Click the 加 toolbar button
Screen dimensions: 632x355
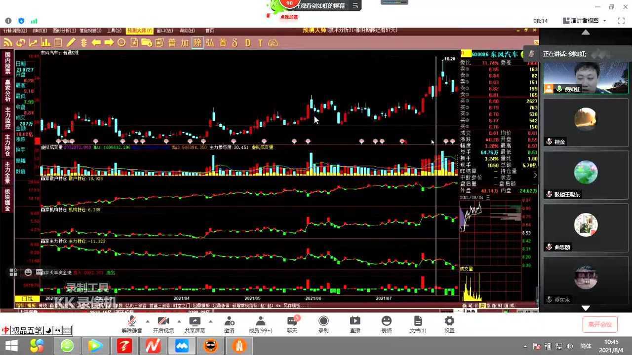[x=185, y=43]
